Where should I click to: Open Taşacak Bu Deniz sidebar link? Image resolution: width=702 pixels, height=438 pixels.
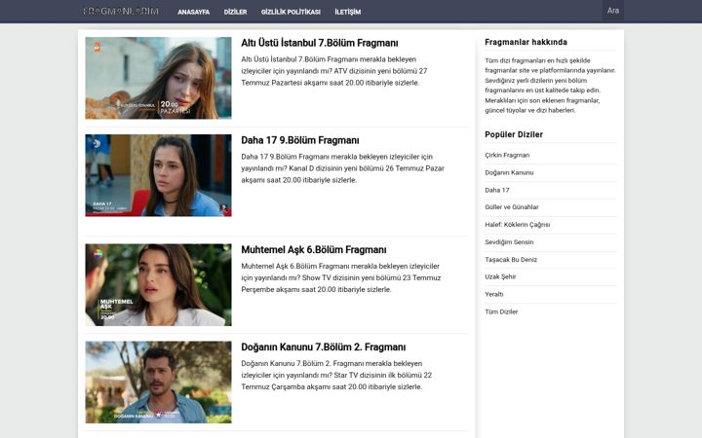coord(511,259)
